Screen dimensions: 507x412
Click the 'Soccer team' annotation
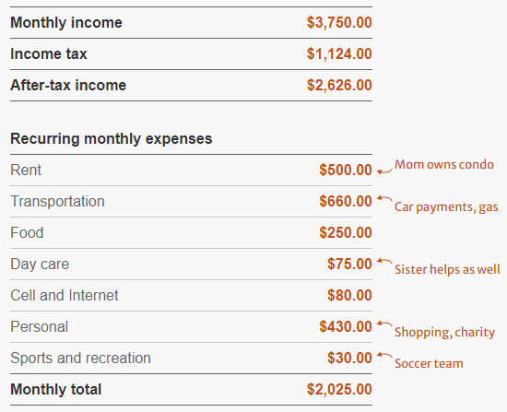coord(429,363)
